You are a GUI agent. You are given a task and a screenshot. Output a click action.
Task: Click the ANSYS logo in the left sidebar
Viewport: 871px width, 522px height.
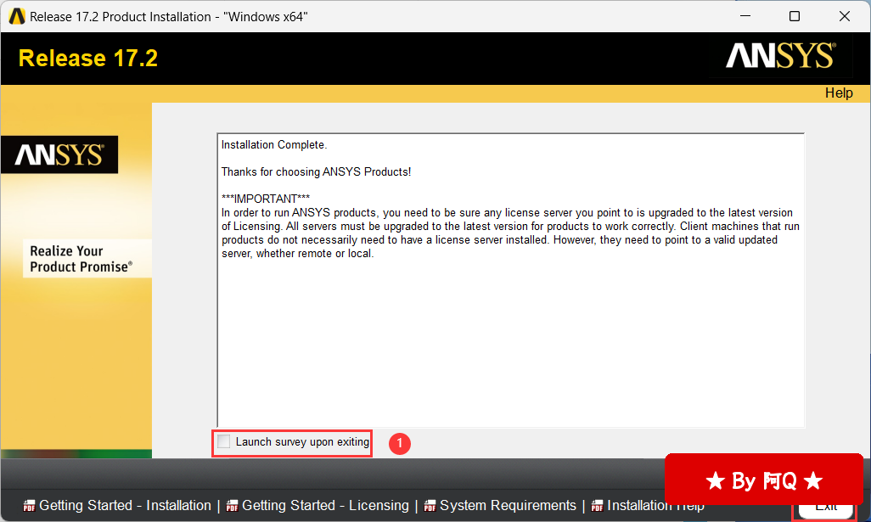(x=59, y=155)
